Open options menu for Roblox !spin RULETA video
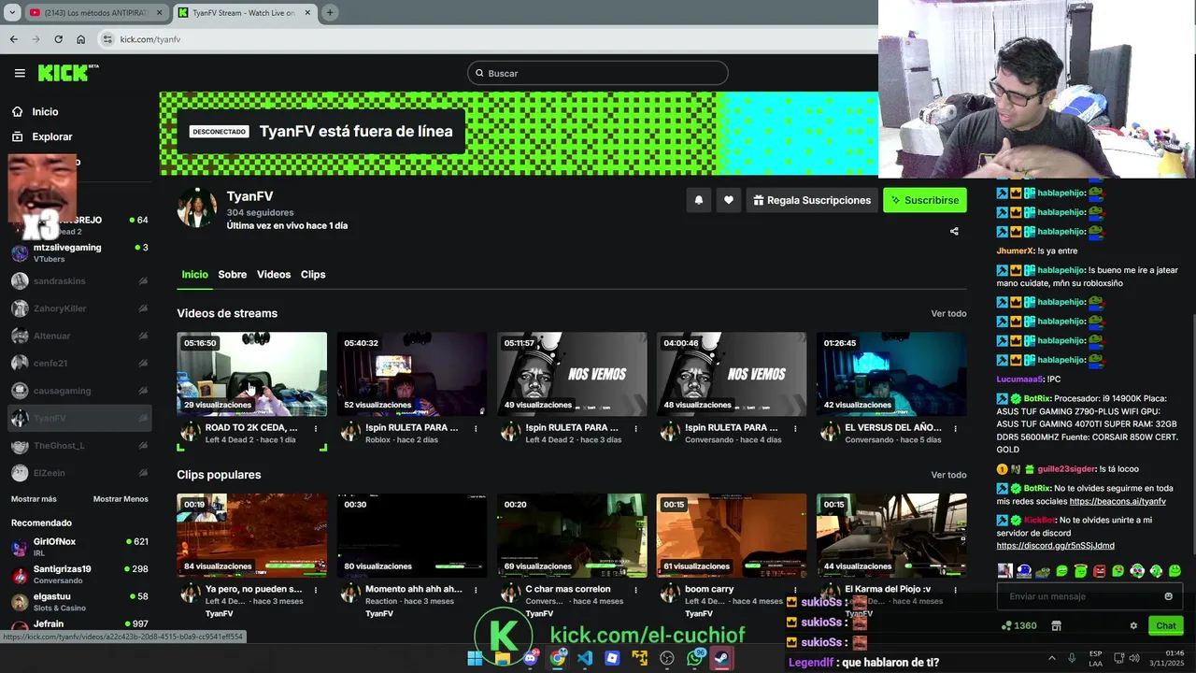 pyautogui.click(x=476, y=428)
